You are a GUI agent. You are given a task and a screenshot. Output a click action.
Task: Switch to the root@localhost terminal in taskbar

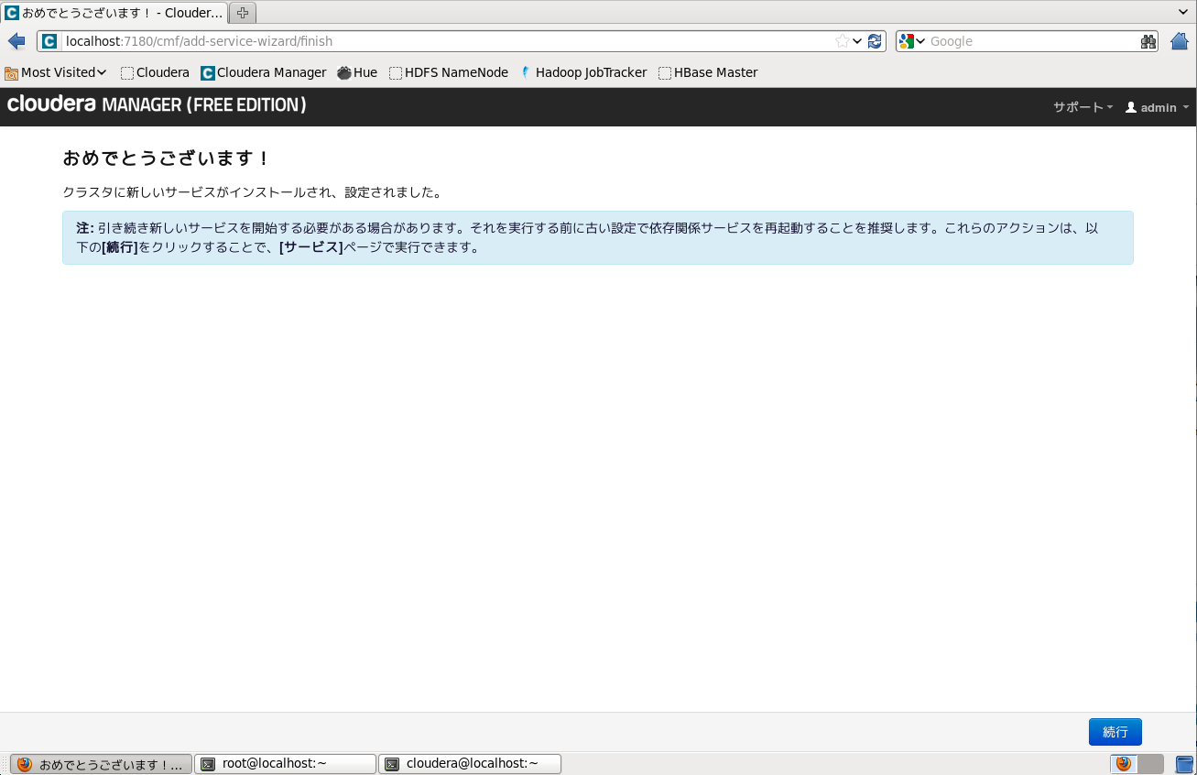[286, 764]
